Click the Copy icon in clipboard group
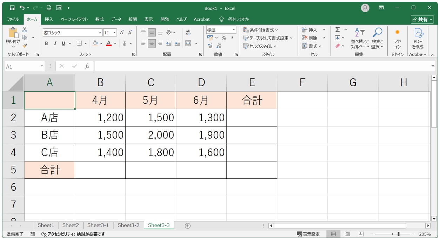This screenshot has width=440, height=240. click(x=25, y=37)
